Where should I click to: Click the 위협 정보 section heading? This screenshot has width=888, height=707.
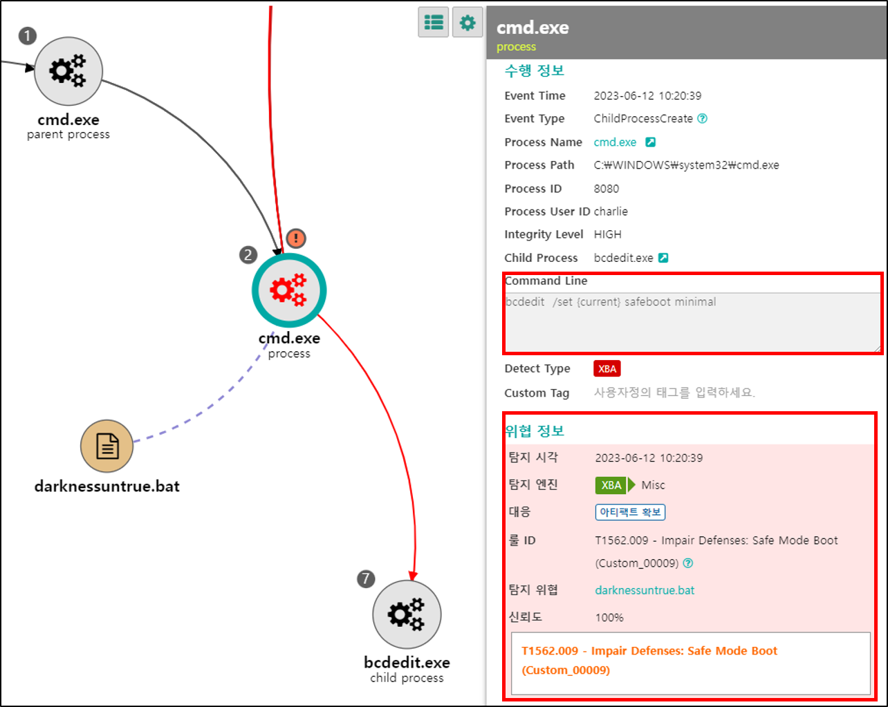click(x=535, y=431)
